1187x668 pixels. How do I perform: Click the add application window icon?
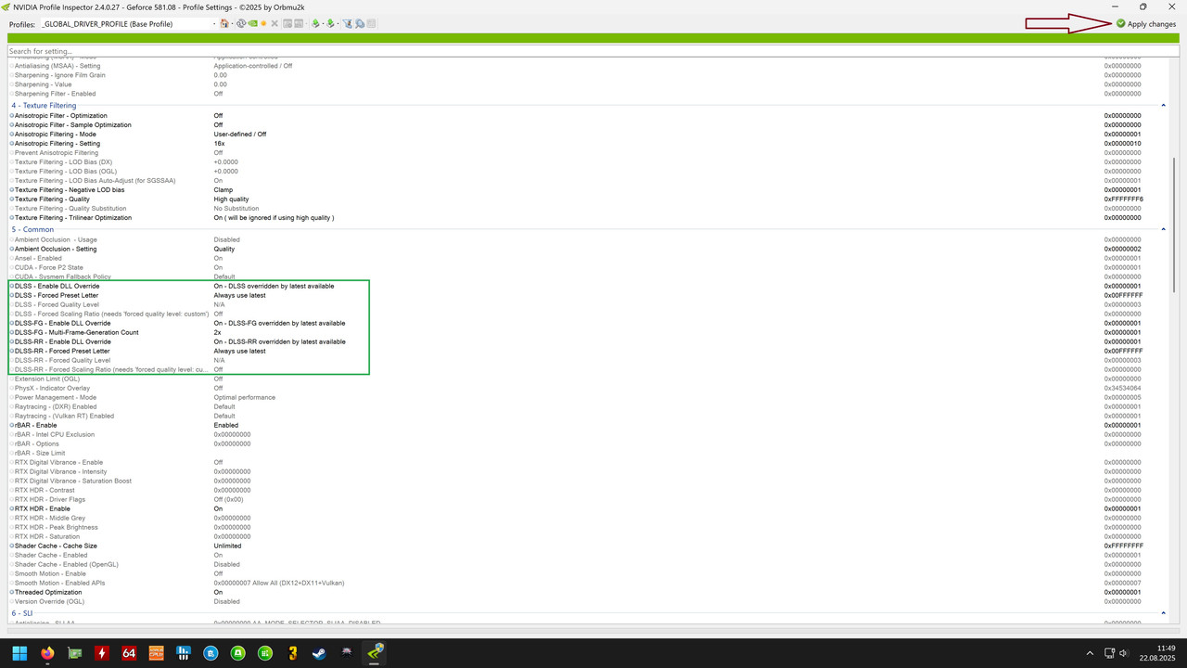point(287,23)
